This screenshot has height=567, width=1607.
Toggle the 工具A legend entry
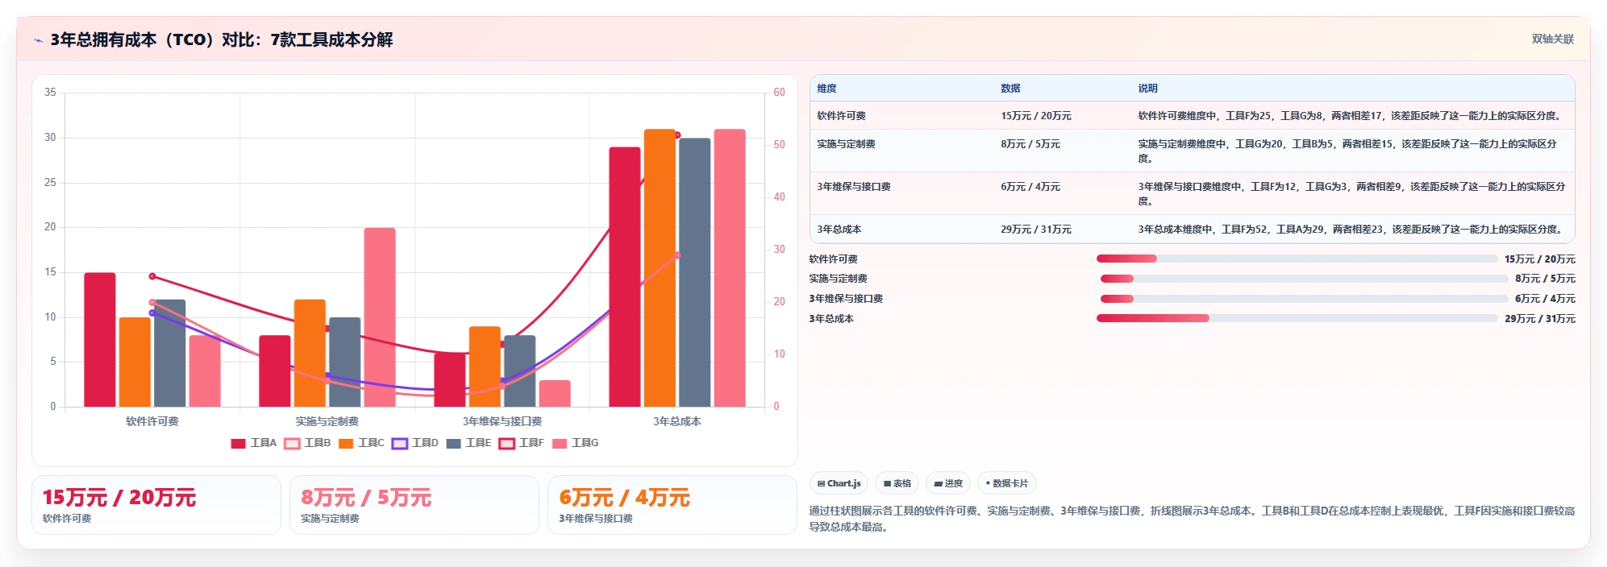tap(253, 443)
